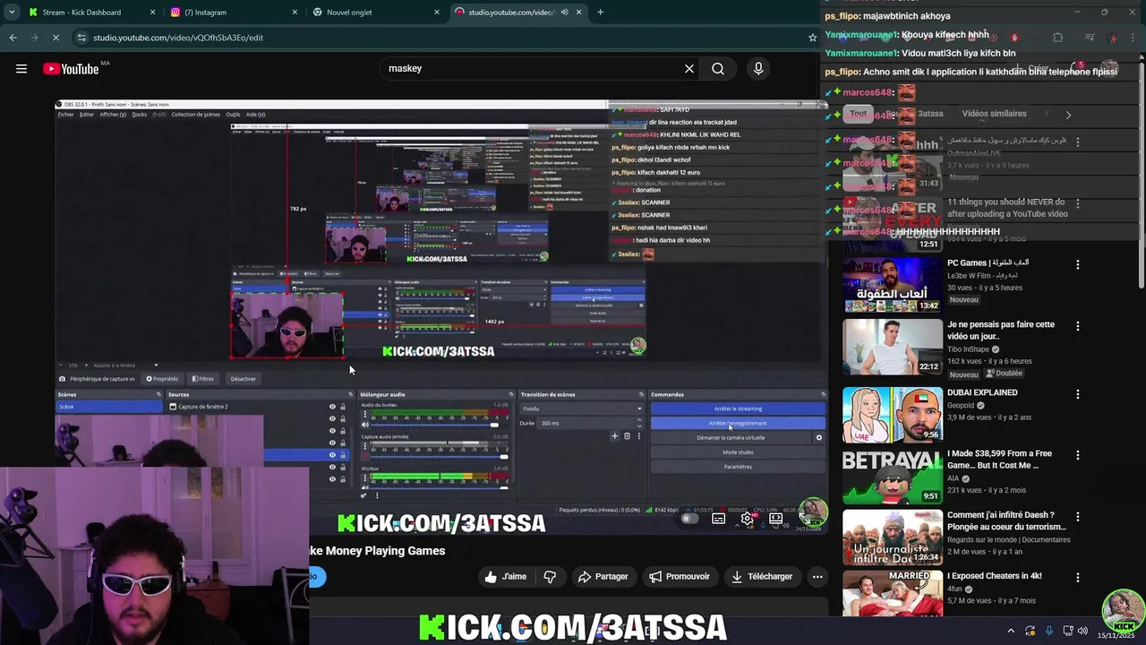Go to the YouTube home logo
Image resolution: width=1146 pixels, height=645 pixels.
click(x=71, y=69)
